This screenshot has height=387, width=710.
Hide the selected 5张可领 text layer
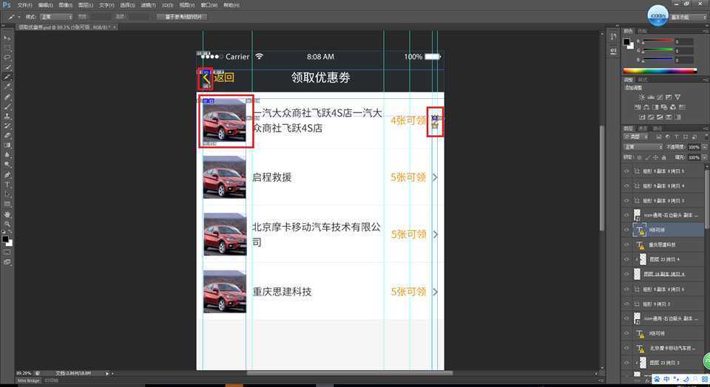coord(626,230)
